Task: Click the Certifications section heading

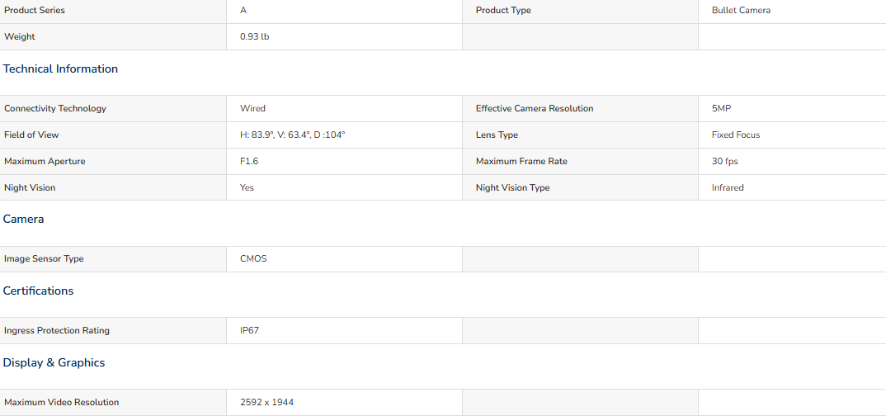Action: pyautogui.click(x=39, y=291)
